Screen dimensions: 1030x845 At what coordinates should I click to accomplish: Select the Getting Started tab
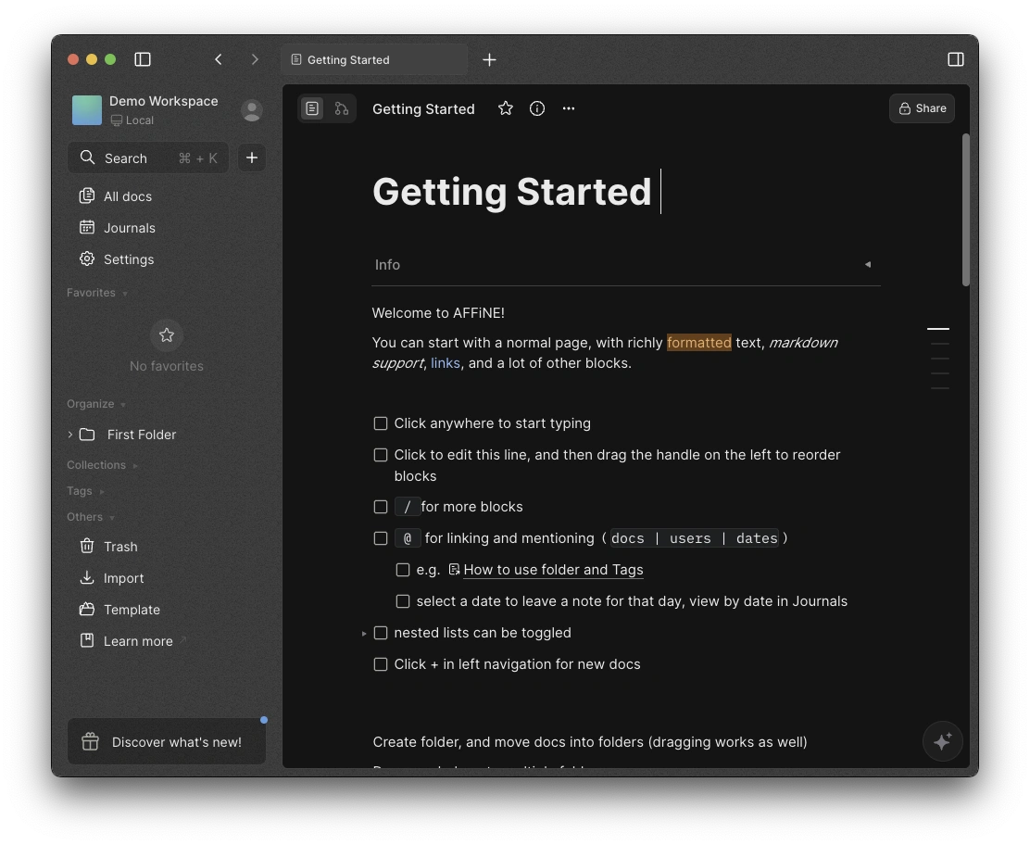tap(374, 60)
